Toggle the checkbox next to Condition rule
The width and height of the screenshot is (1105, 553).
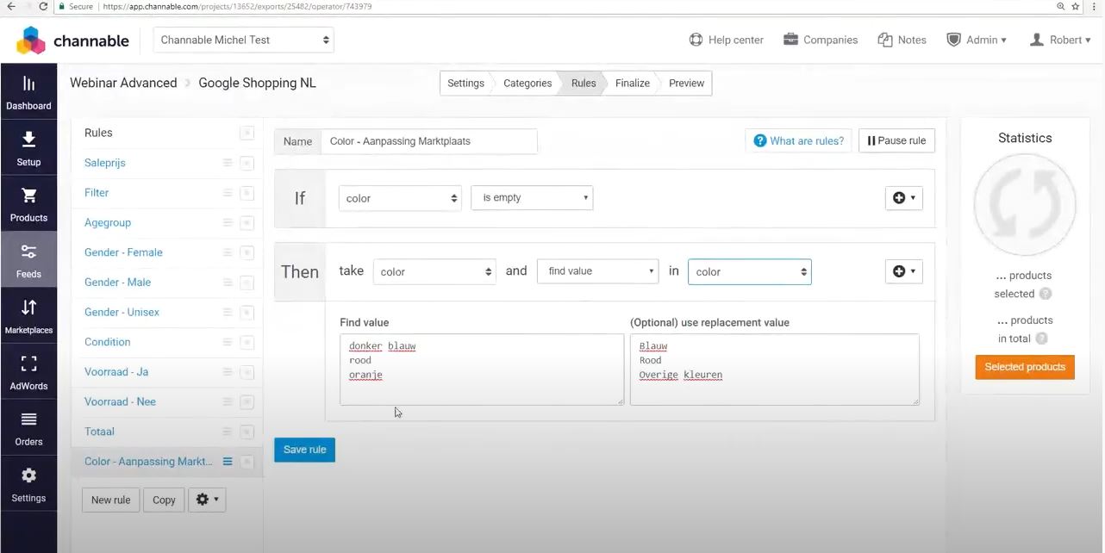pos(247,342)
